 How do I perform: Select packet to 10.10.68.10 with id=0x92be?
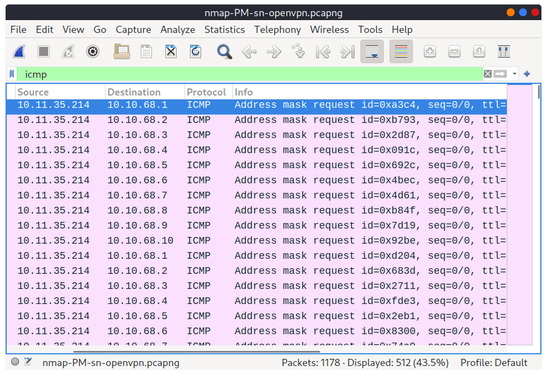(x=256, y=241)
